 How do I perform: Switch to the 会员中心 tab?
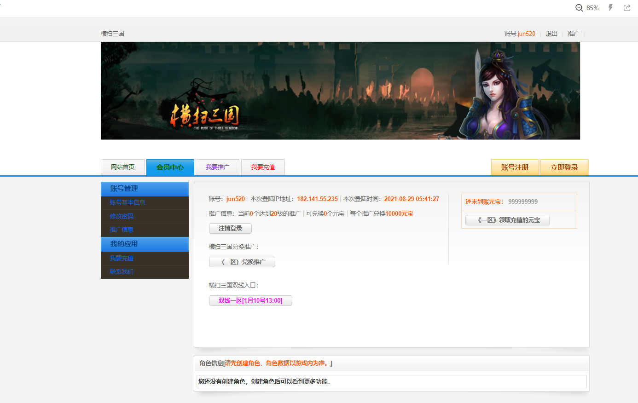(170, 167)
